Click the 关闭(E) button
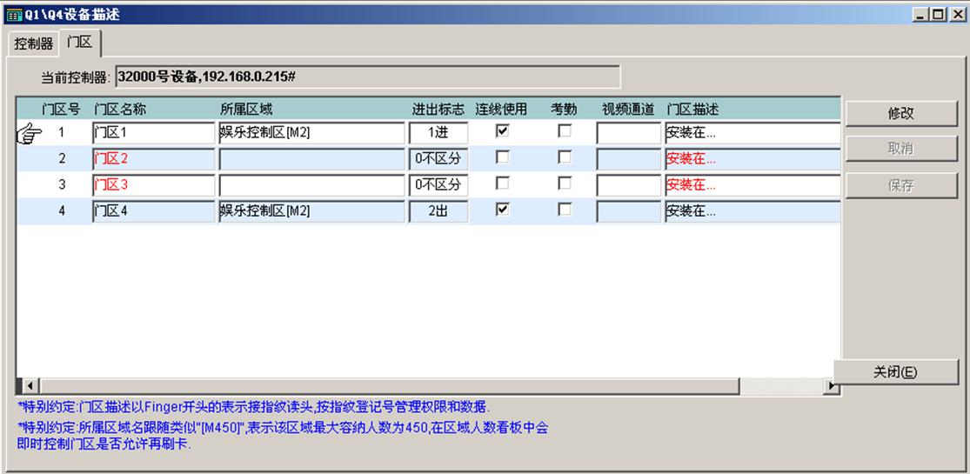The width and height of the screenshot is (970, 474). pos(894,372)
